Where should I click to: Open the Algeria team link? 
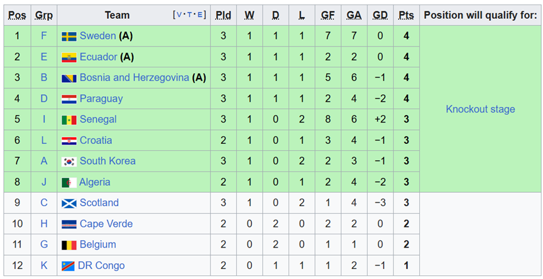pos(94,182)
